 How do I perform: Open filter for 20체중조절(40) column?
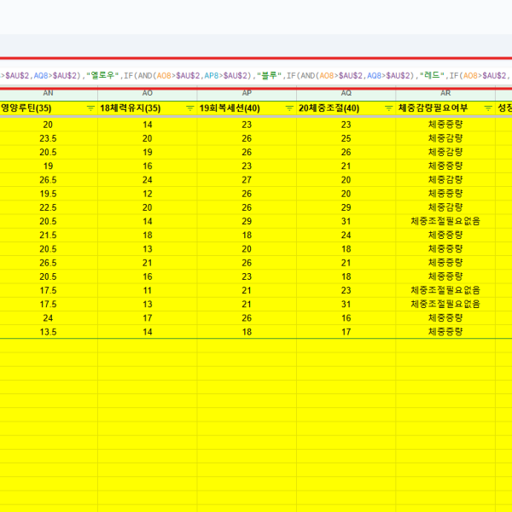click(x=388, y=108)
